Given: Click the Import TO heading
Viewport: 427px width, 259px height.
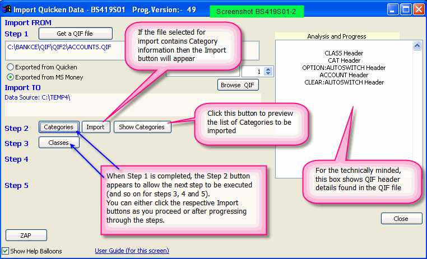Looking at the screenshot, I should pos(22,88).
